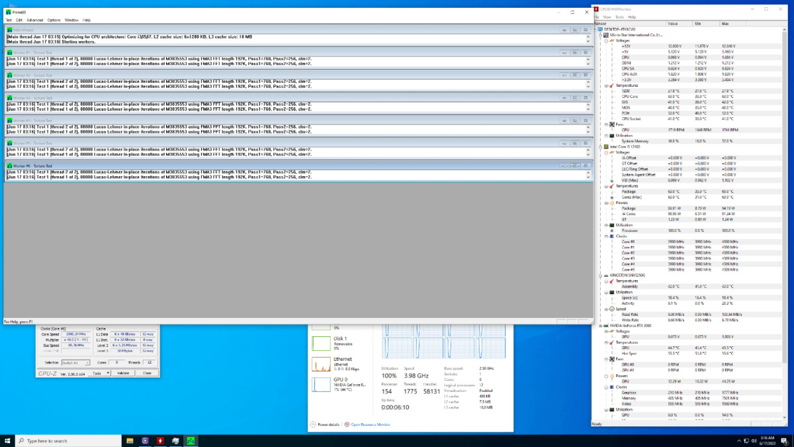Screen dimensions: 794x447
Task: Open the Advanced menu in Prime95
Action: click(34, 20)
